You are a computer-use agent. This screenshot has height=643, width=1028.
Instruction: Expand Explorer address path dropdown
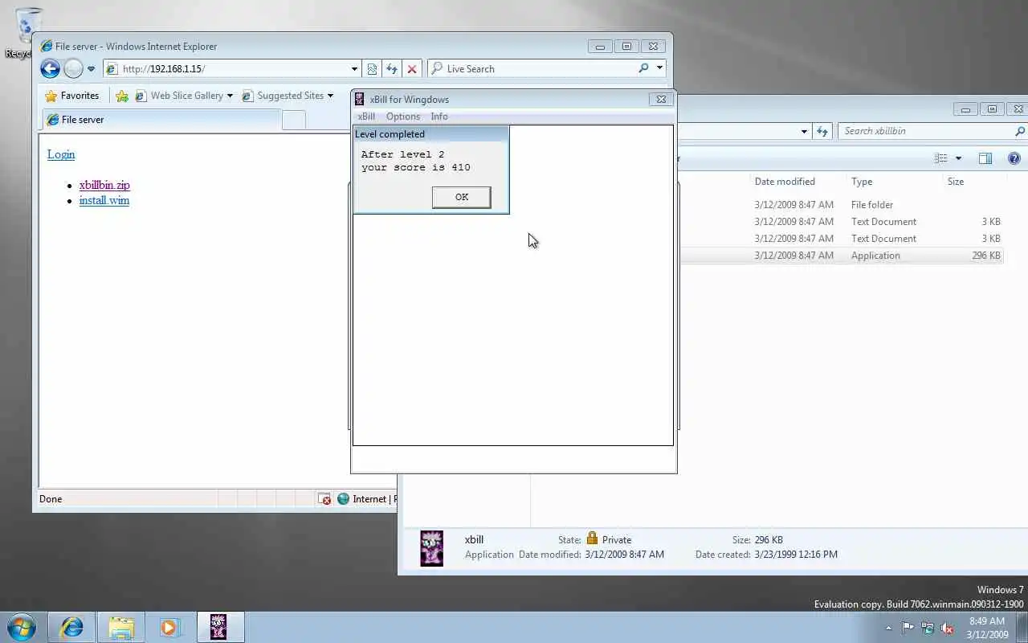[x=804, y=131]
